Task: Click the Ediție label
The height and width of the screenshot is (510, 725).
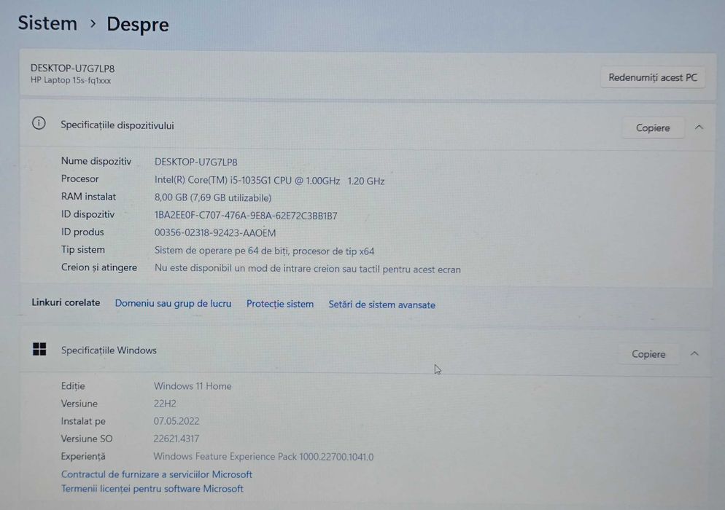Action: click(73, 386)
